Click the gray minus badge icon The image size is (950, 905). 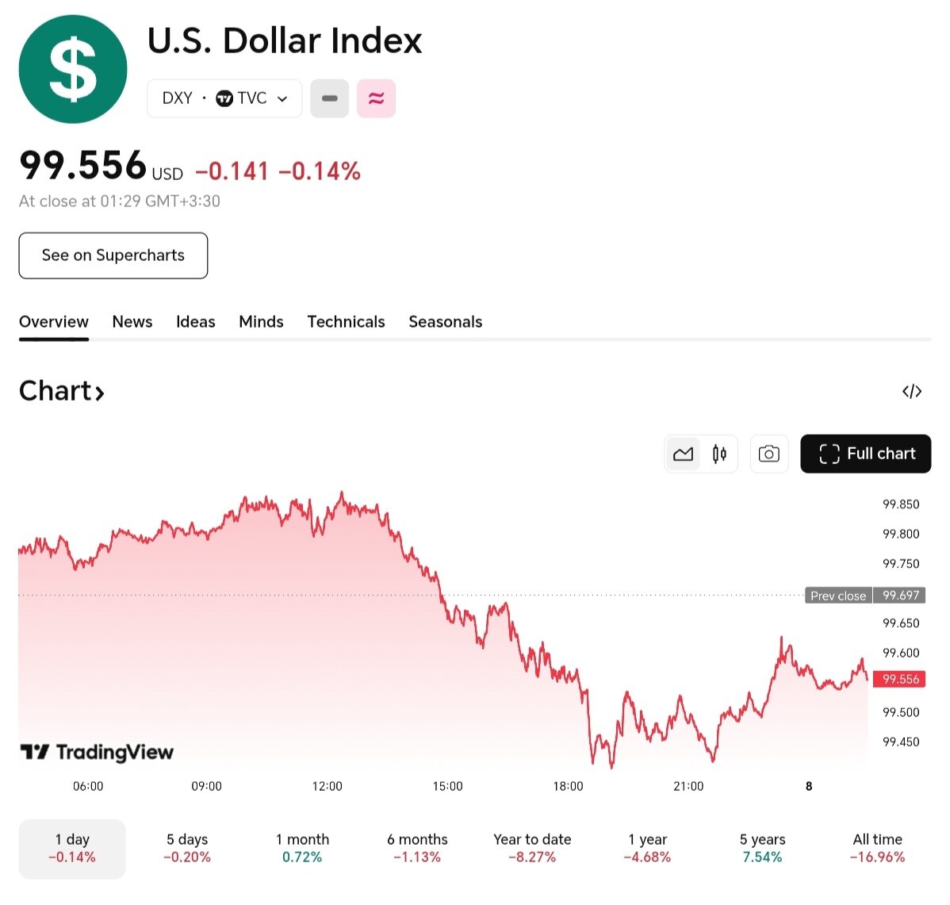[330, 98]
